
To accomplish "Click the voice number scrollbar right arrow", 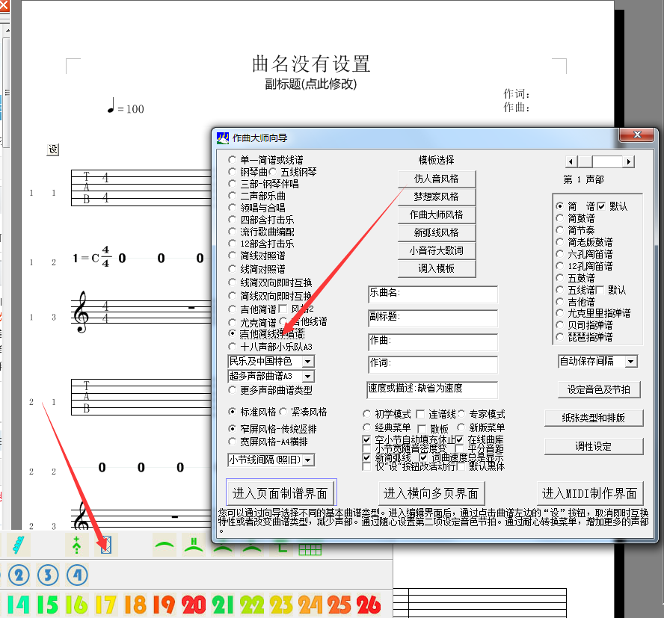I will tap(629, 162).
